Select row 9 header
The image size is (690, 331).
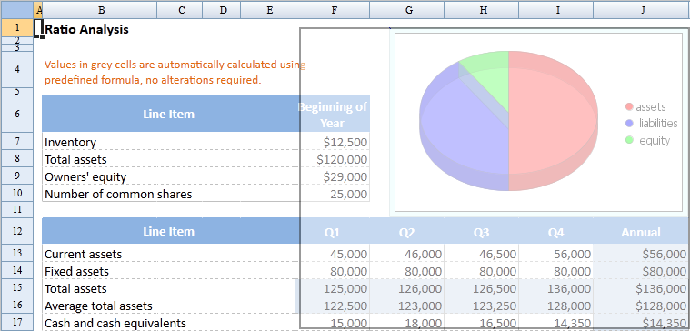click(17, 176)
